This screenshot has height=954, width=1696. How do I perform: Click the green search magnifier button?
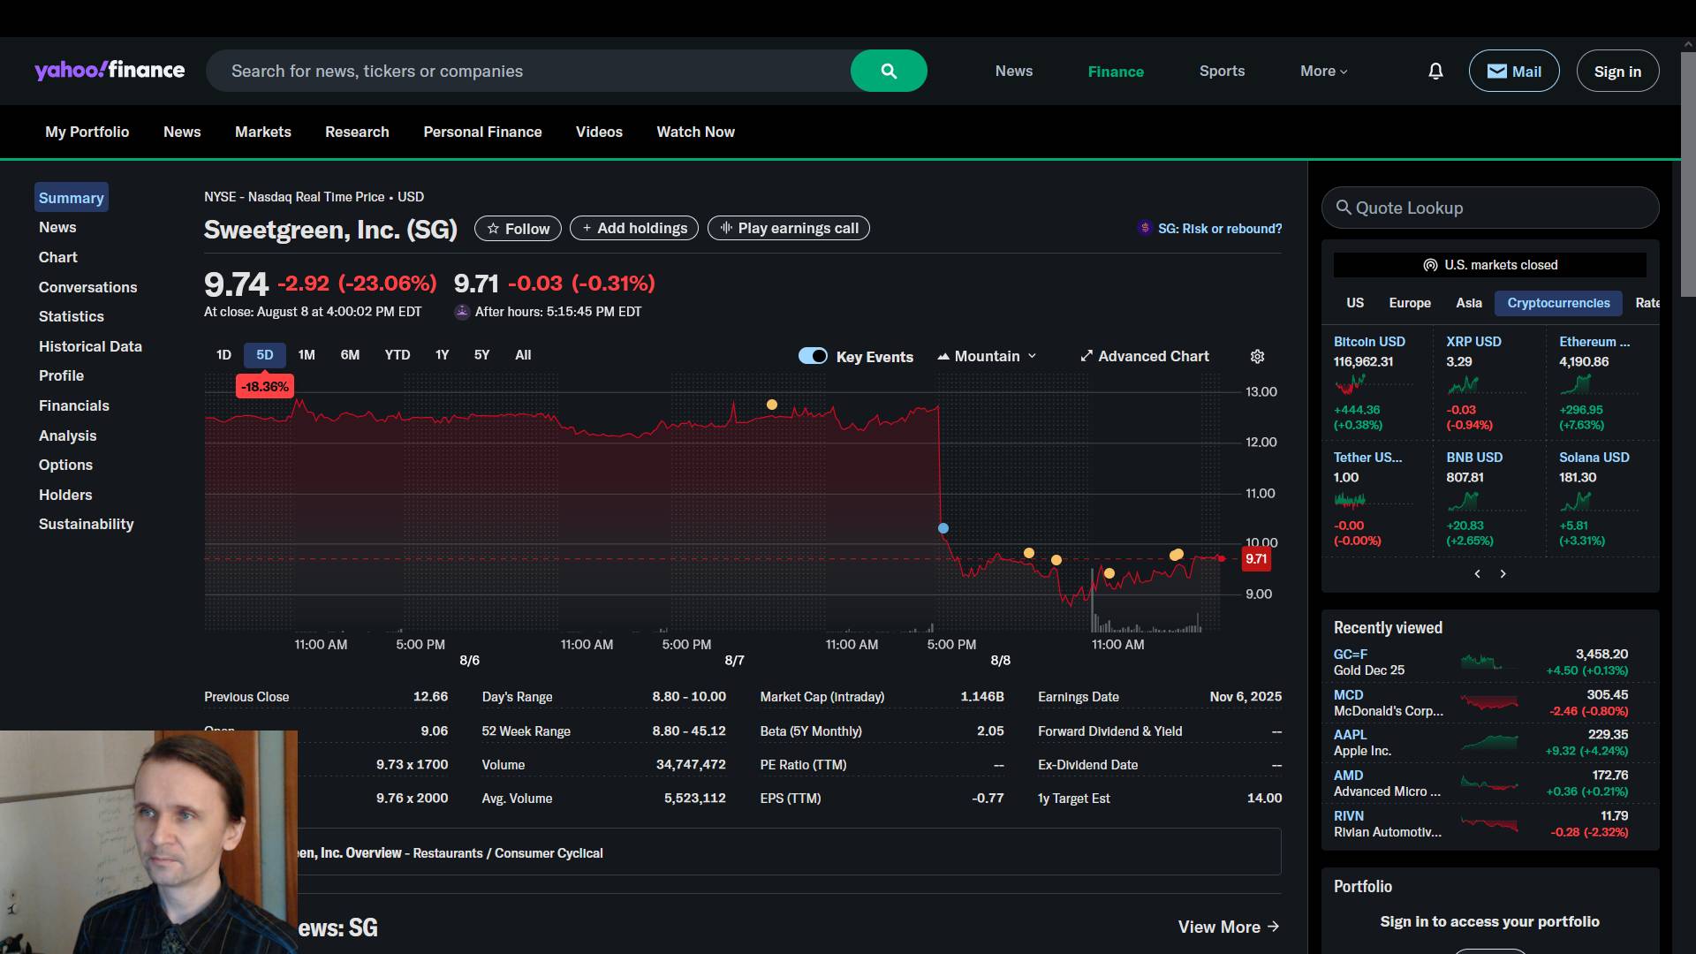coord(888,71)
